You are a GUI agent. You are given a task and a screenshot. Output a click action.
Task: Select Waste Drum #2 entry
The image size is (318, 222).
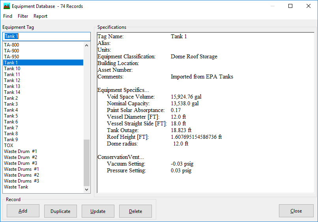coord(21,157)
